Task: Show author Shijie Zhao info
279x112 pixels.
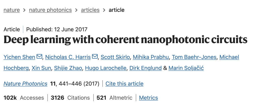Action: point(68,68)
